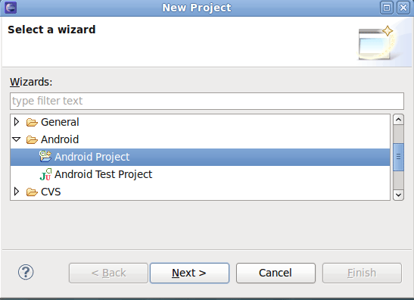414x300 pixels.
Task: Expand the CVS category
Action: [17, 192]
